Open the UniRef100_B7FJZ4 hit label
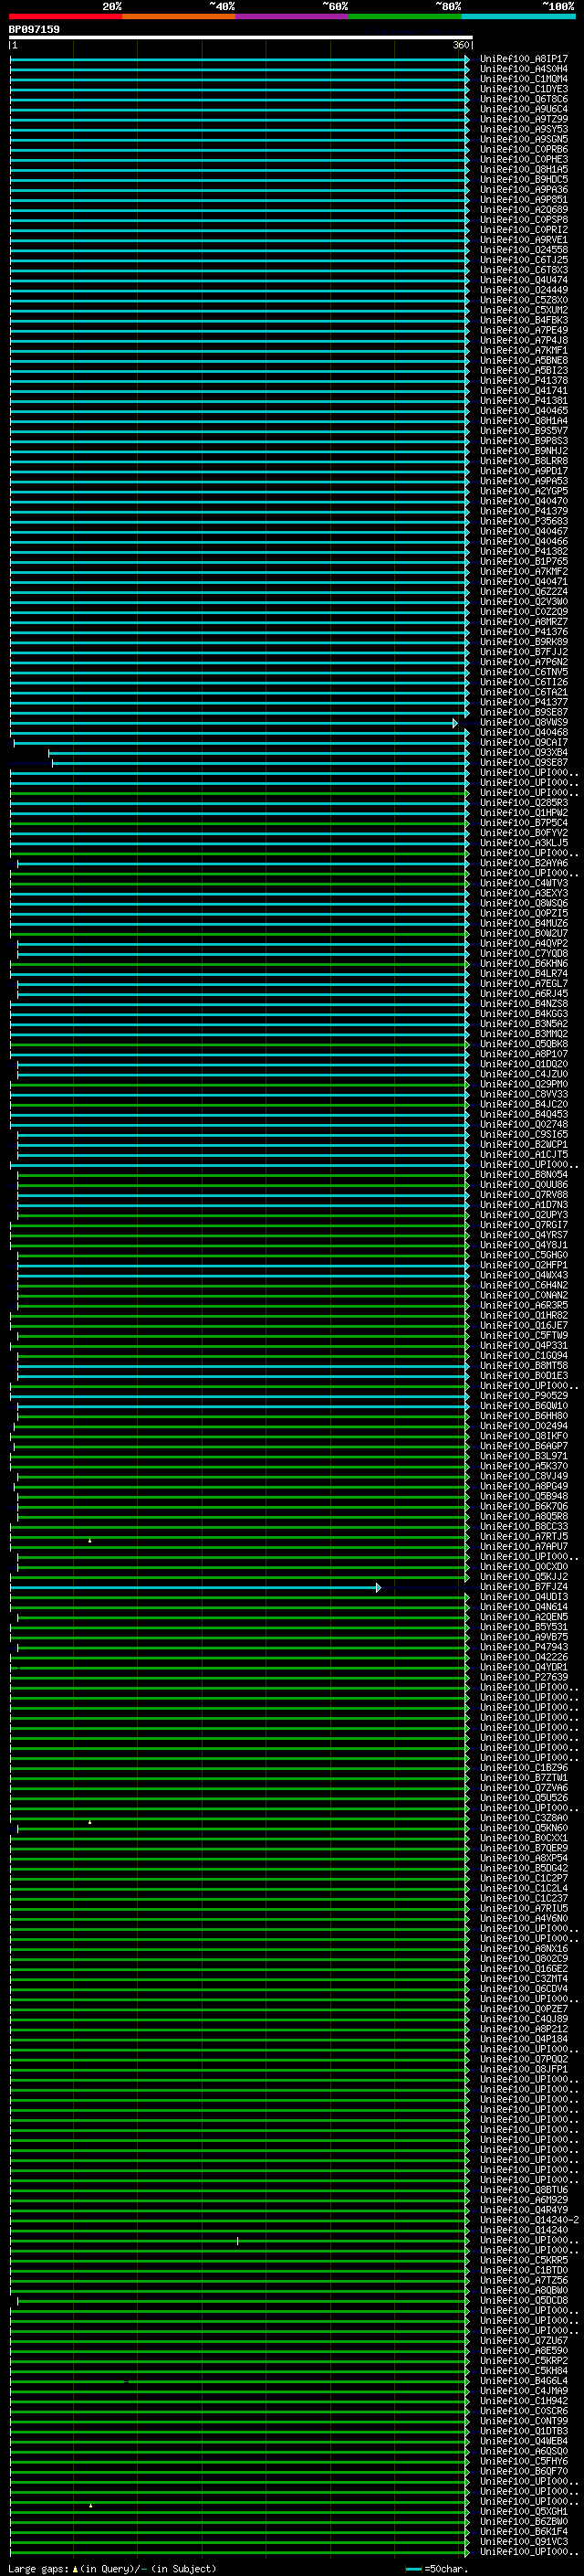The width and height of the screenshot is (584, 2576). pos(523,1587)
